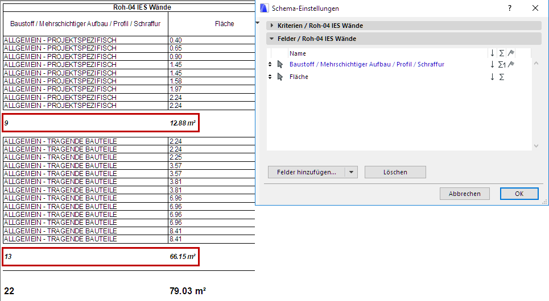Click the Schema-Einstellungen dialog title
The height and width of the screenshot is (301, 549).
[x=306, y=9]
